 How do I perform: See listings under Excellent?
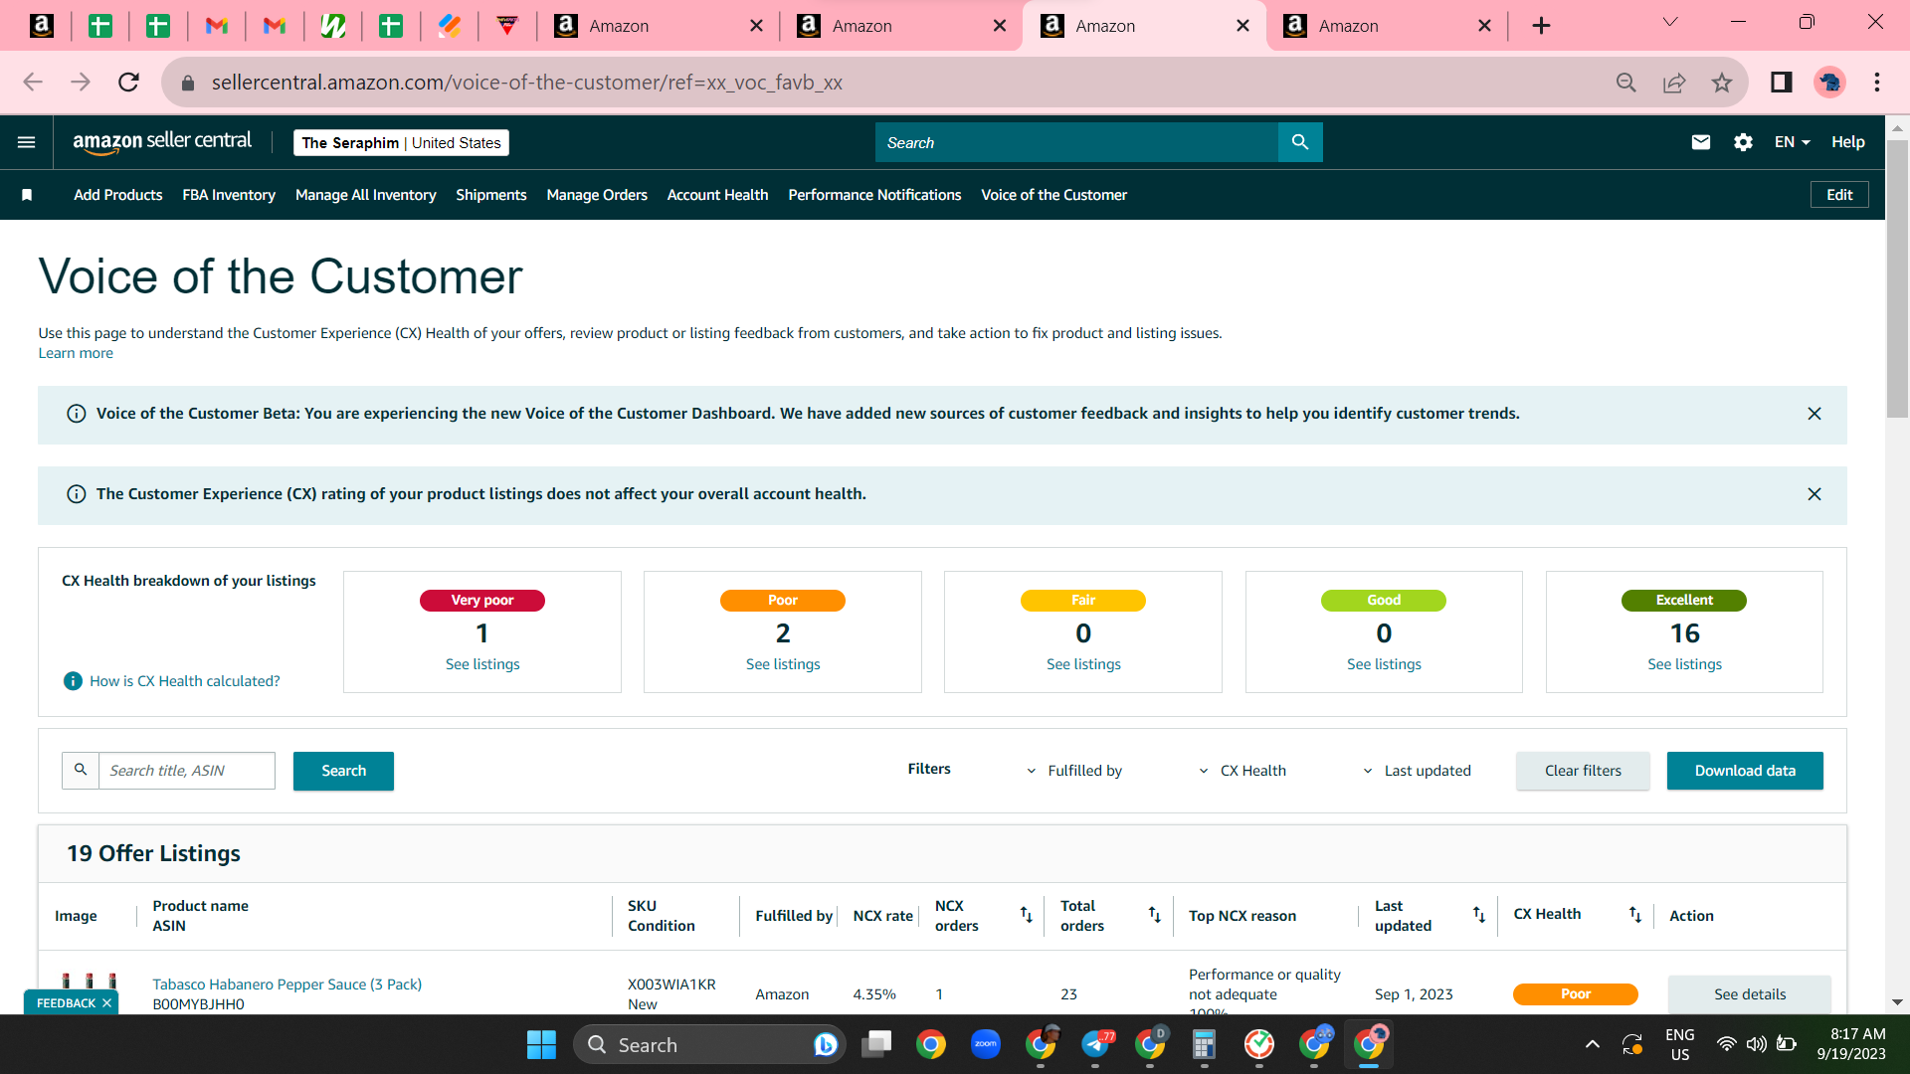click(1684, 664)
